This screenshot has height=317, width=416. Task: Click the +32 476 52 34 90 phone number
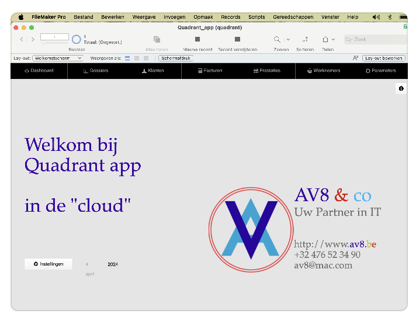327,254
